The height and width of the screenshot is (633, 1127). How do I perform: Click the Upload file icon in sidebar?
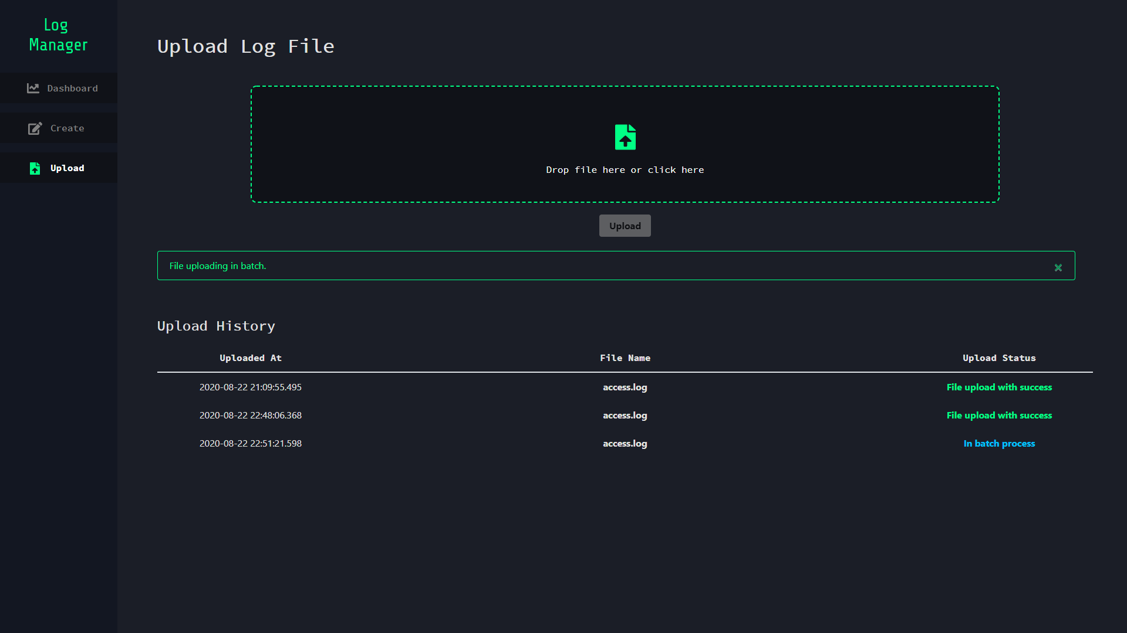coord(35,168)
